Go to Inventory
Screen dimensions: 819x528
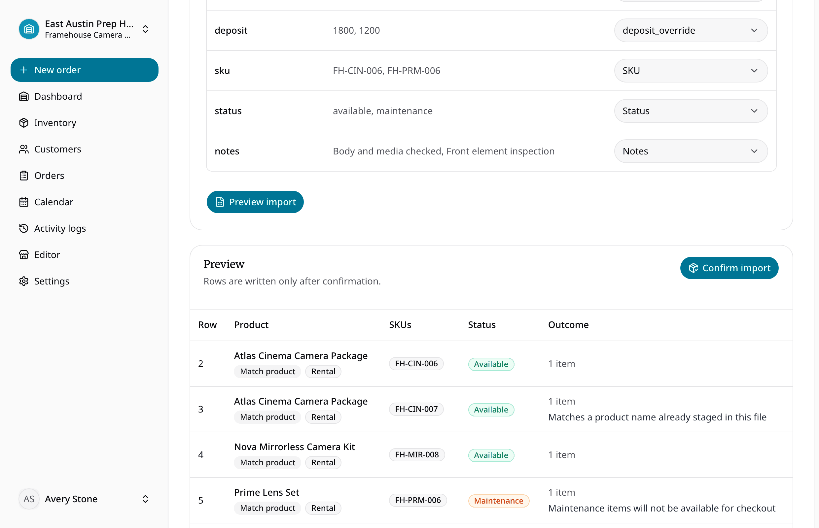coord(85,123)
